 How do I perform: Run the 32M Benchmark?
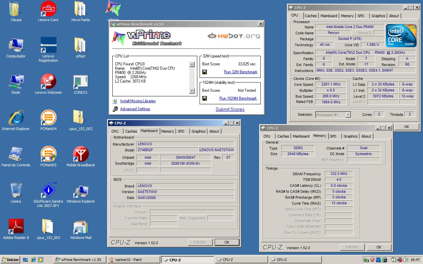click(241, 72)
